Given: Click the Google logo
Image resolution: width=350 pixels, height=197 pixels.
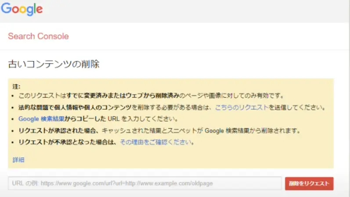Looking at the screenshot, I should click(22, 9).
